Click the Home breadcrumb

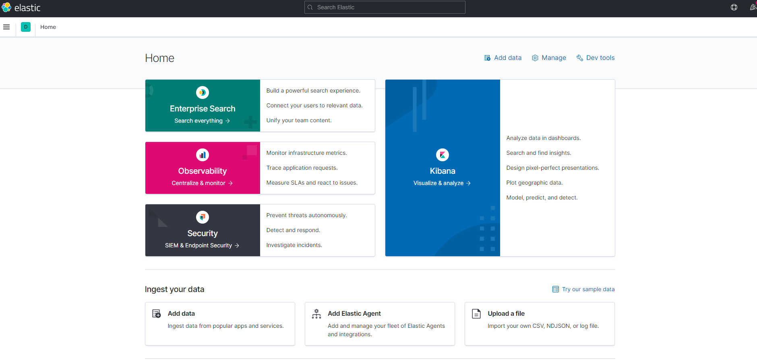(x=48, y=27)
